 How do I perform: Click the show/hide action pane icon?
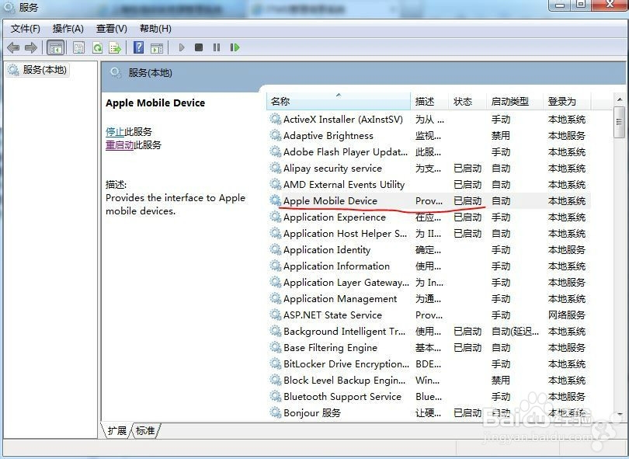pyautogui.click(x=157, y=47)
